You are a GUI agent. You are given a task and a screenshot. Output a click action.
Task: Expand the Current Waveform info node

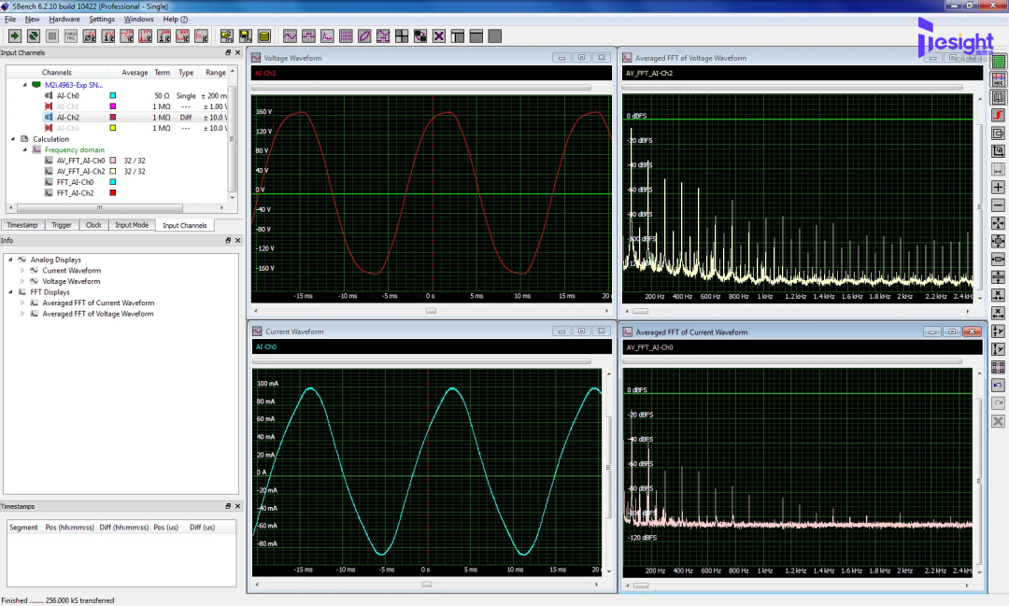(22, 271)
